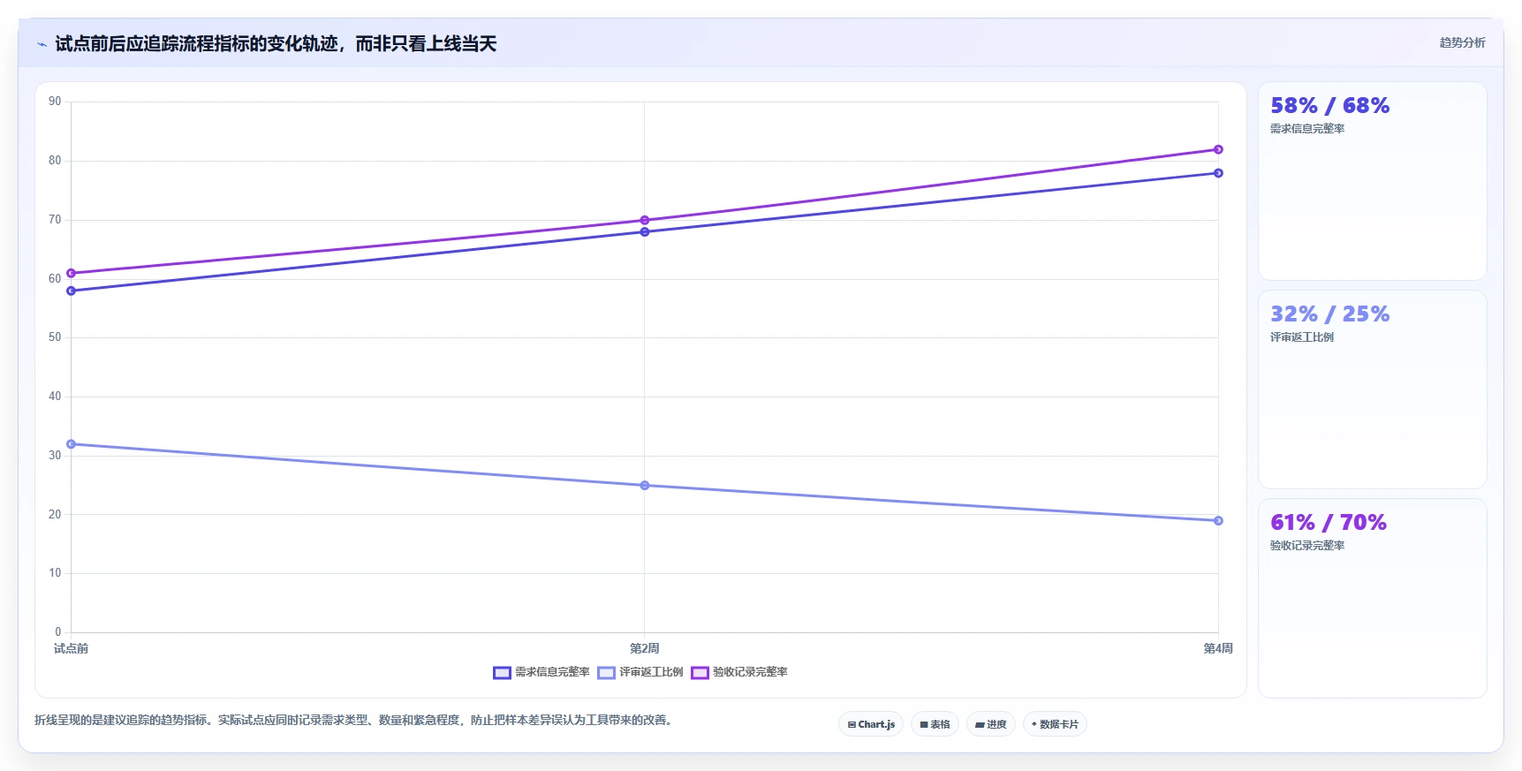
Task: Click the 数据卡片 tag
Action: tap(1055, 724)
